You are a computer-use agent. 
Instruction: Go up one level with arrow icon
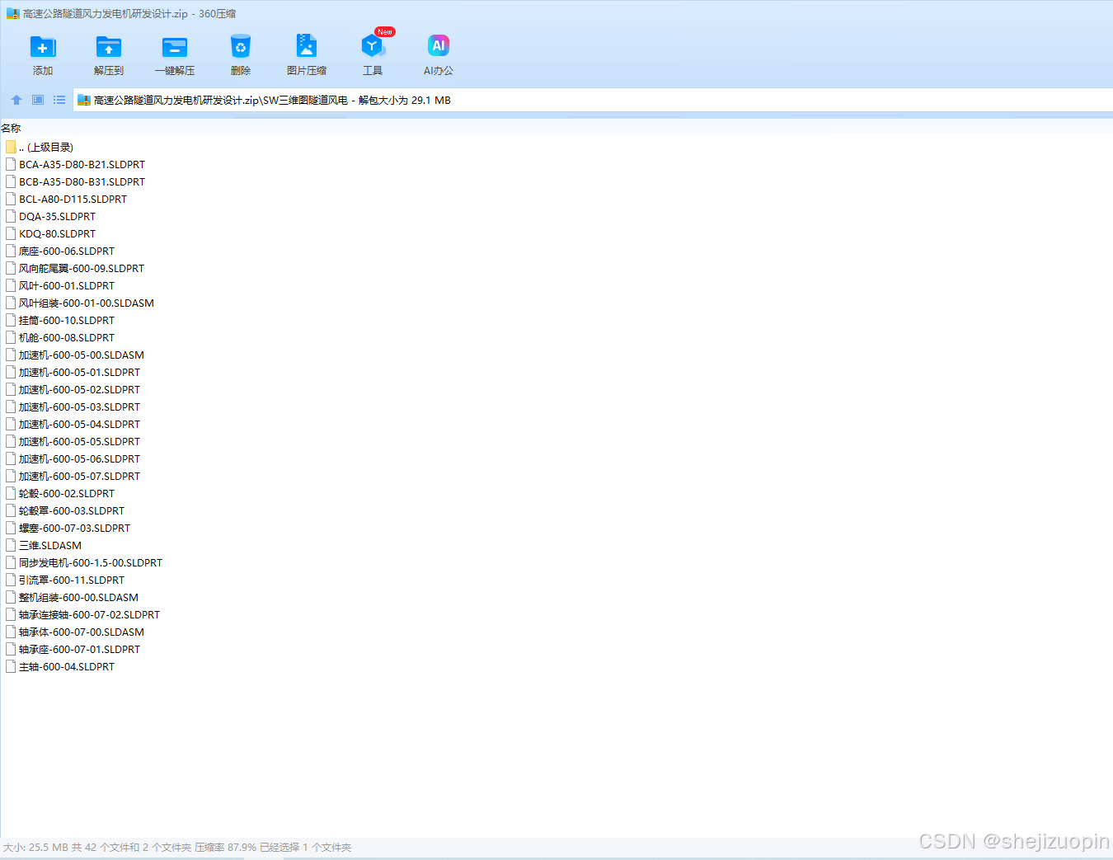tap(16, 100)
